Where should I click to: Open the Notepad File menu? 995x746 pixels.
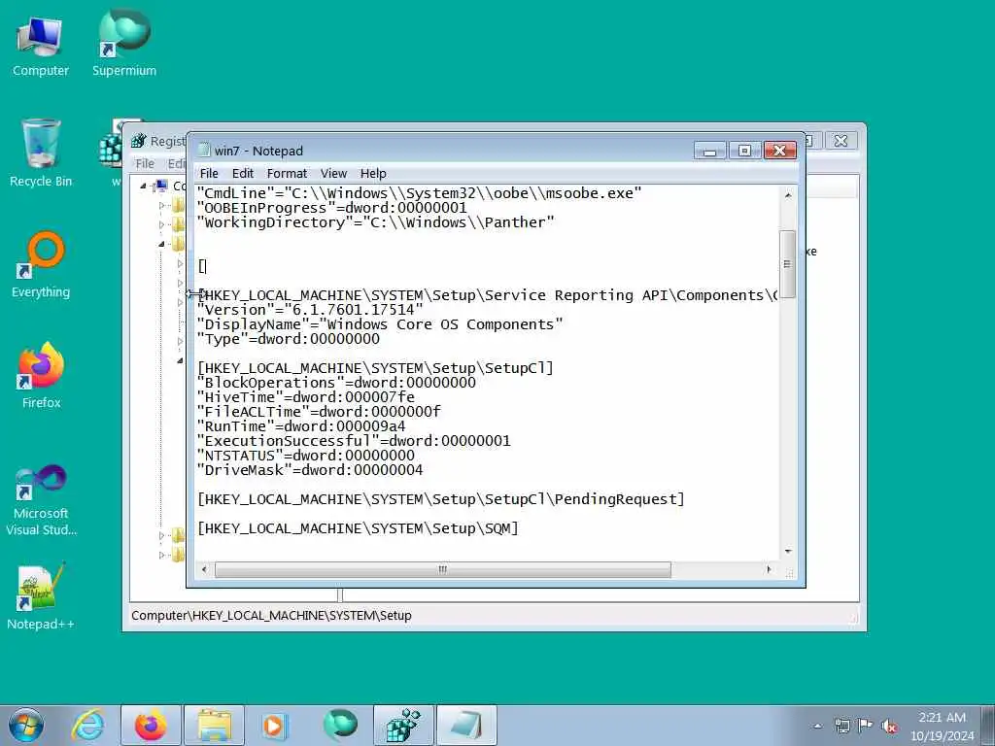tap(209, 173)
